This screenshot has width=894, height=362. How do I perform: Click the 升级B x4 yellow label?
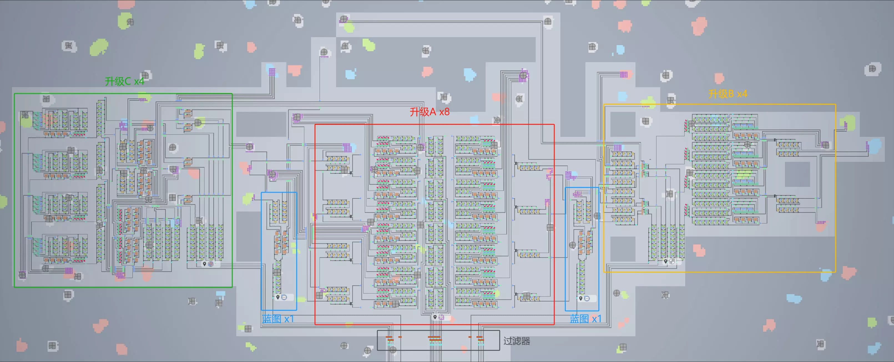click(x=728, y=94)
